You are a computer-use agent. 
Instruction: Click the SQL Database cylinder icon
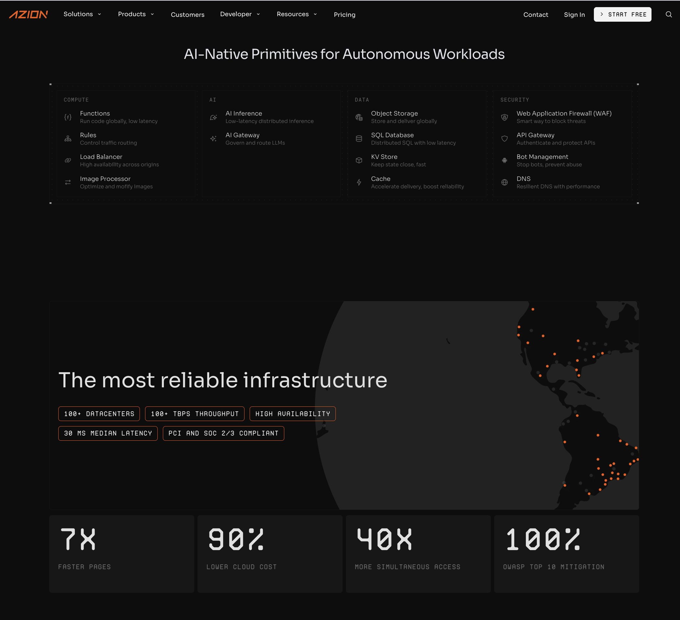(359, 138)
